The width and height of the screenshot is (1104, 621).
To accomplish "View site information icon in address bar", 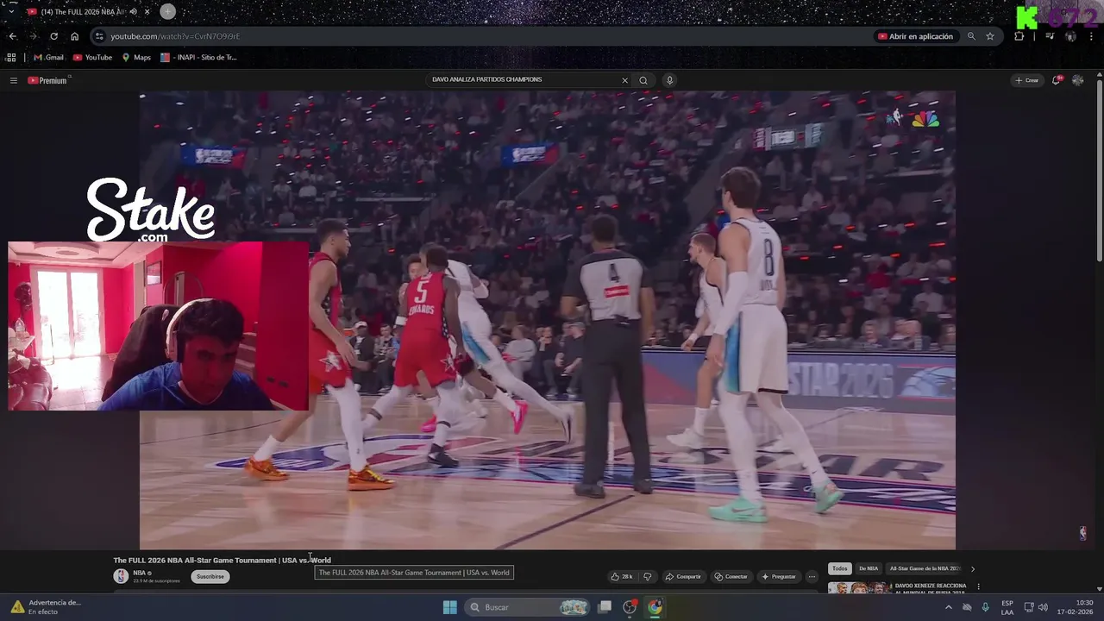I will point(99,36).
